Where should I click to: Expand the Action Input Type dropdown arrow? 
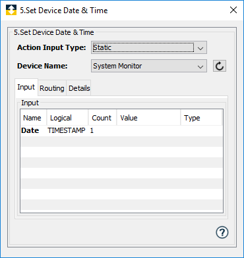coord(200,47)
